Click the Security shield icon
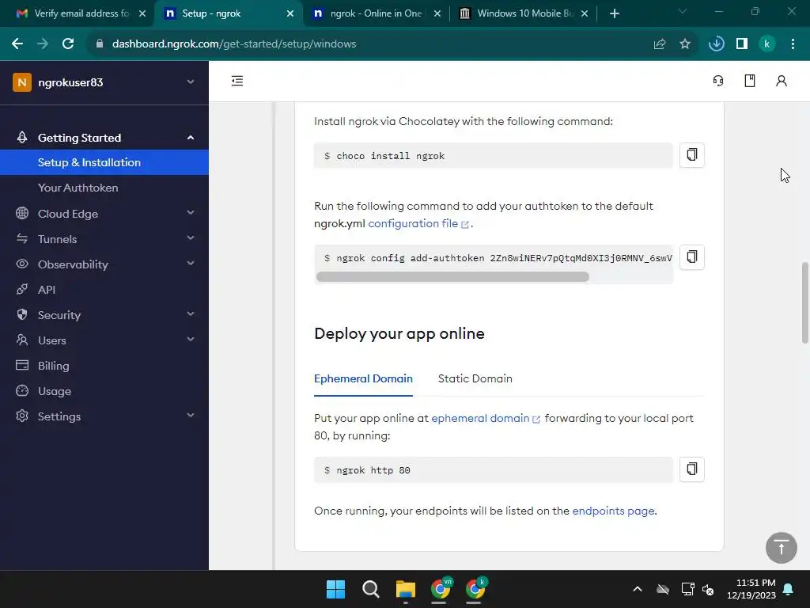 point(21,314)
